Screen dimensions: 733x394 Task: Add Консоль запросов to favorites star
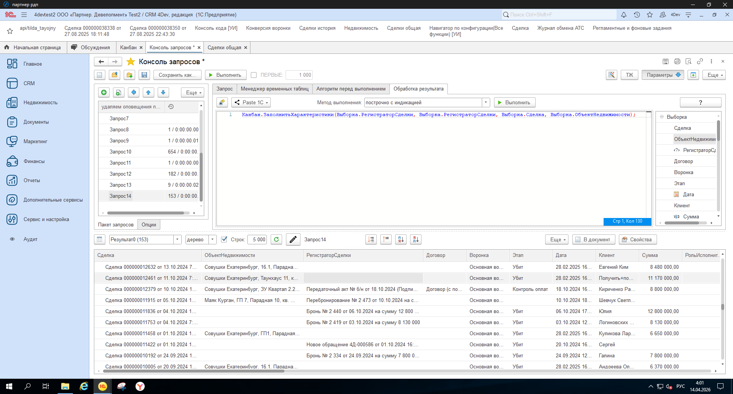[x=131, y=62]
